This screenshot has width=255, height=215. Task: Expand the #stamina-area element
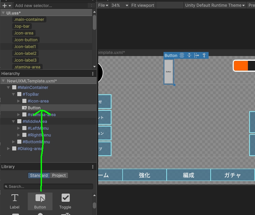[x=19, y=115]
